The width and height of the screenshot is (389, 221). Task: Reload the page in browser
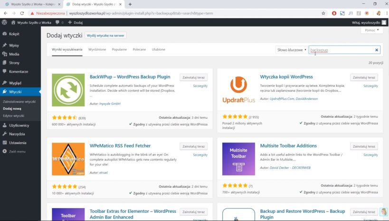22,13
